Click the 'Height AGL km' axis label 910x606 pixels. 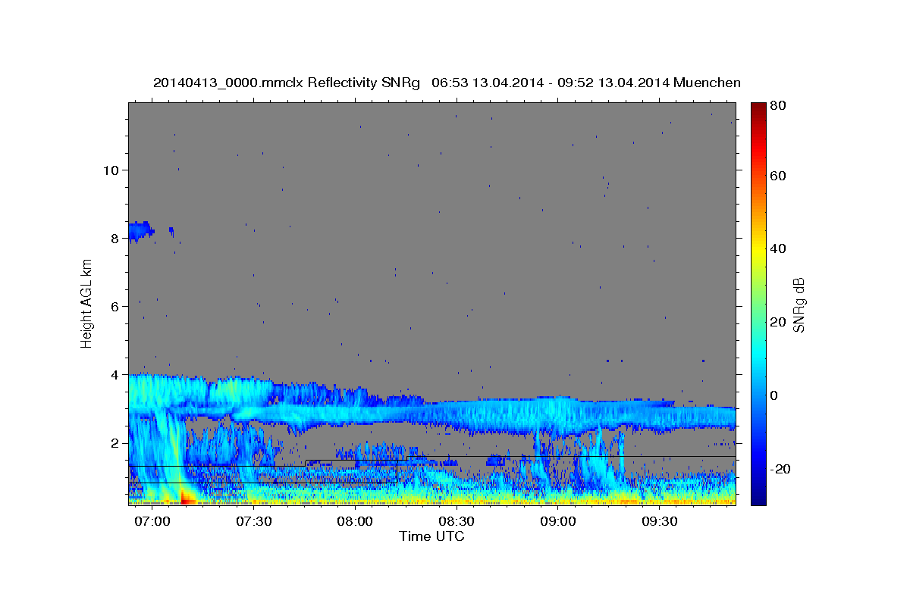(x=87, y=304)
